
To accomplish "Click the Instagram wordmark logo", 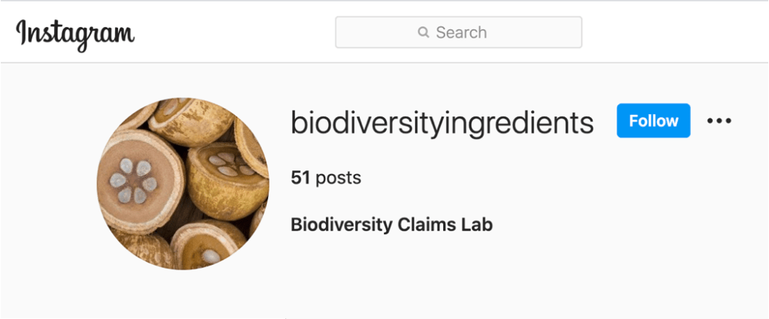I will pos(75,33).
